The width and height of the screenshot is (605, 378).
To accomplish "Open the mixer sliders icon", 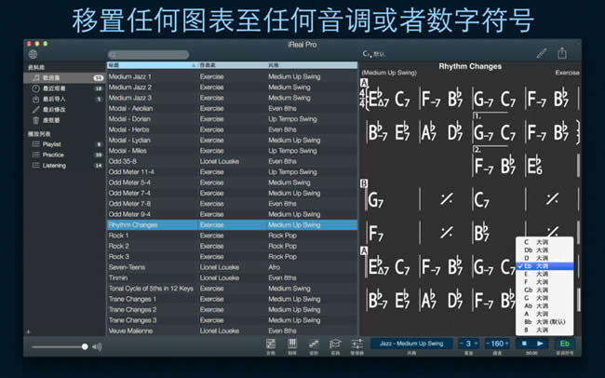I will tap(356, 344).
